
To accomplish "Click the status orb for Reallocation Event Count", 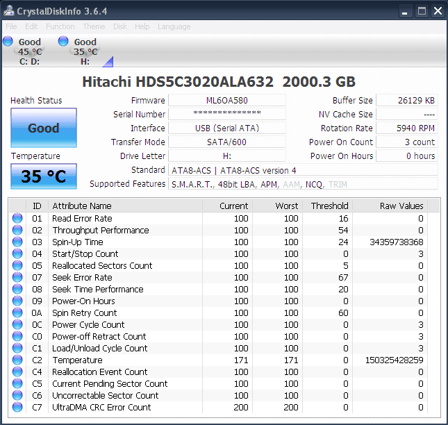I will [17, 372].
